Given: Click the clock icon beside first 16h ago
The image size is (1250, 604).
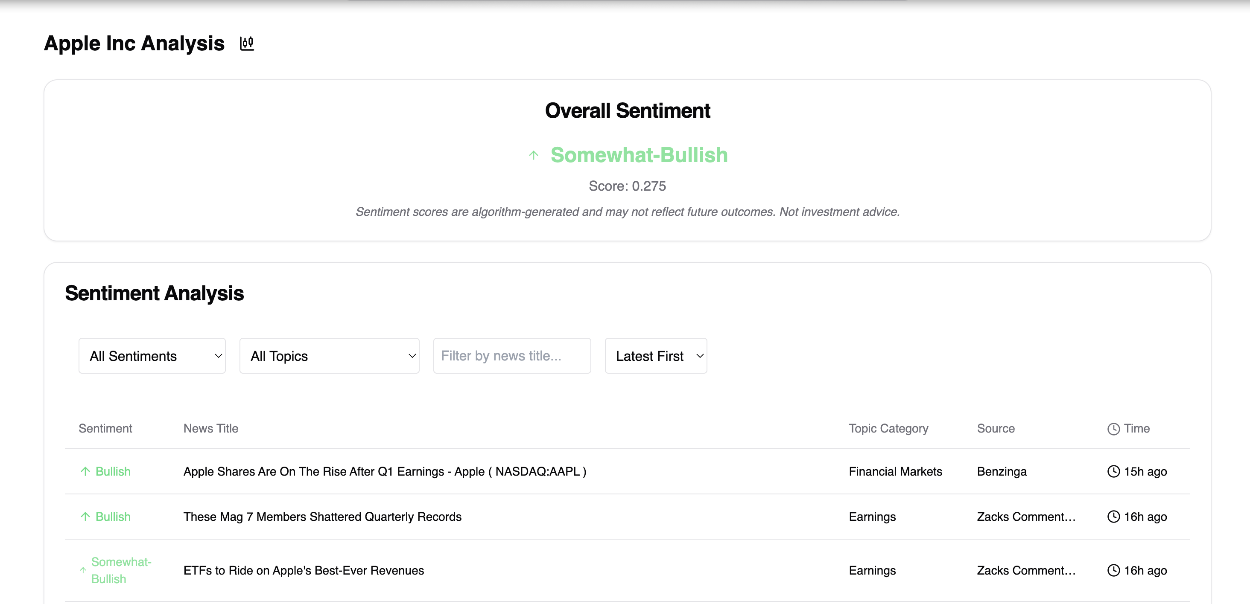Looking at the screenshot, I should [1113, 517].
